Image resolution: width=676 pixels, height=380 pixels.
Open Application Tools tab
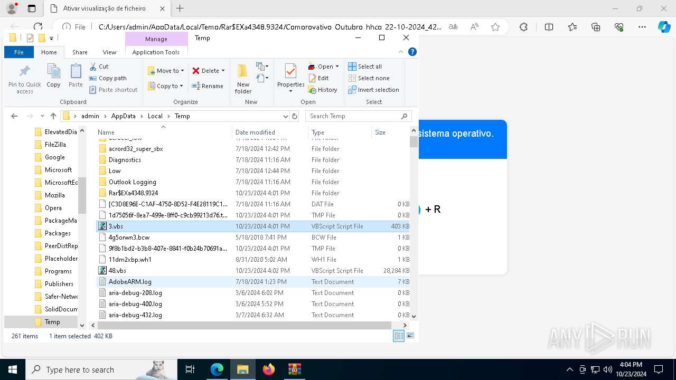pos(156,52)
